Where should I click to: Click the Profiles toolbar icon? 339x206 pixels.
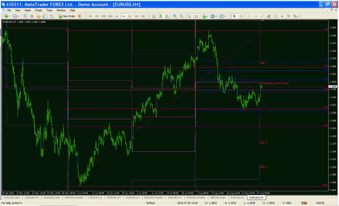coord(15,16)
